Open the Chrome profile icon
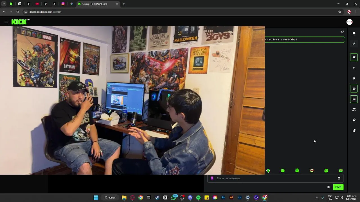 point(349,12)
